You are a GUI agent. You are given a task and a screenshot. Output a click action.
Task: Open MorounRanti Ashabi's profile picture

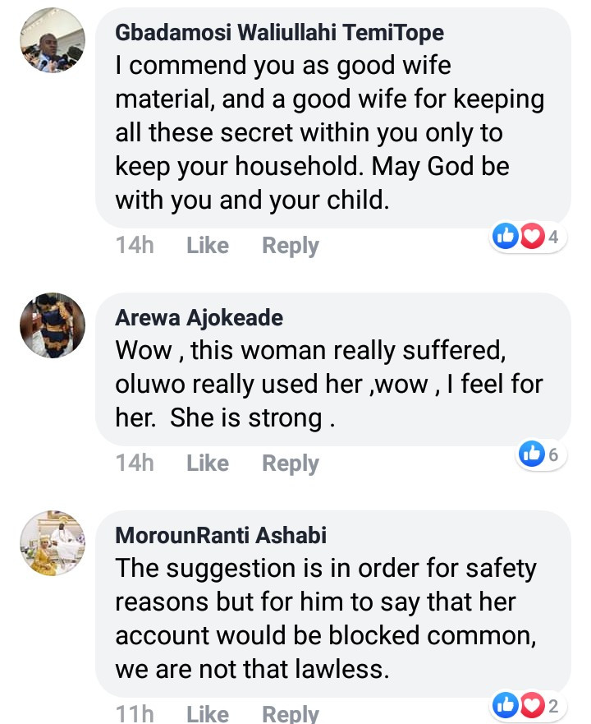[52, 543]
